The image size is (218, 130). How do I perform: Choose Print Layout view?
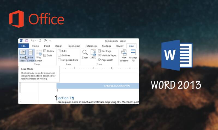tap(31, 56)
